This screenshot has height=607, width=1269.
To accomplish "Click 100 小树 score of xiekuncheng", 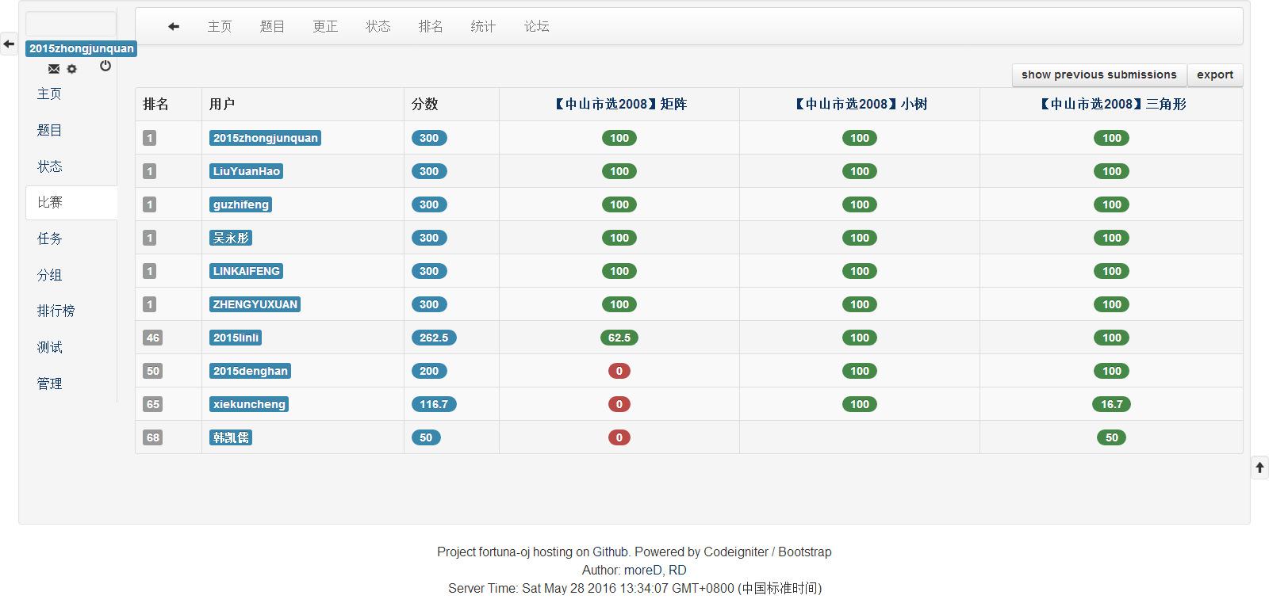I will [x=860, y=404].
